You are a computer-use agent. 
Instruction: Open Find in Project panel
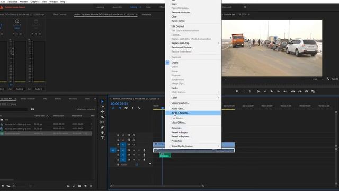point(74,186)
